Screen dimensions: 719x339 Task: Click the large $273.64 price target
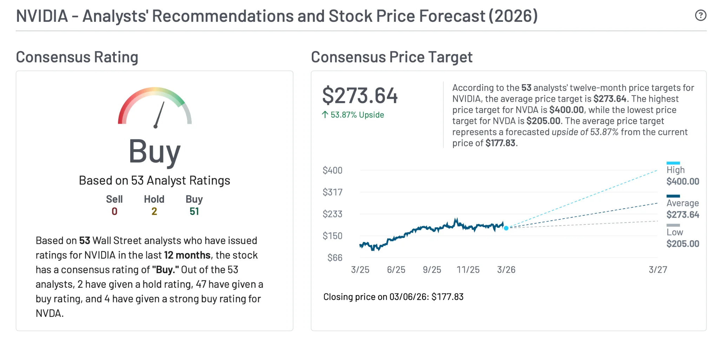360,95
